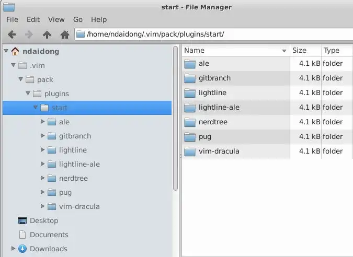Click the Desktop icon in sidebar
Screen dimensions: 353x257
(x=22, y=220)
